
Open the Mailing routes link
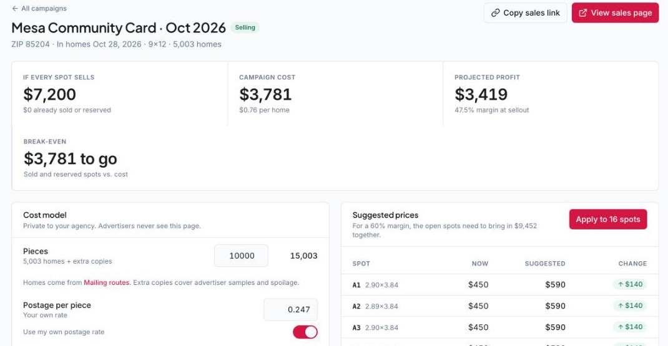107,282
